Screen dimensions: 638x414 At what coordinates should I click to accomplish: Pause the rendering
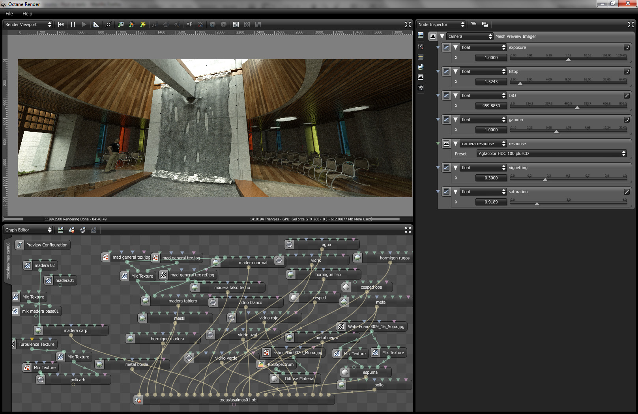(x=73, y=24)
